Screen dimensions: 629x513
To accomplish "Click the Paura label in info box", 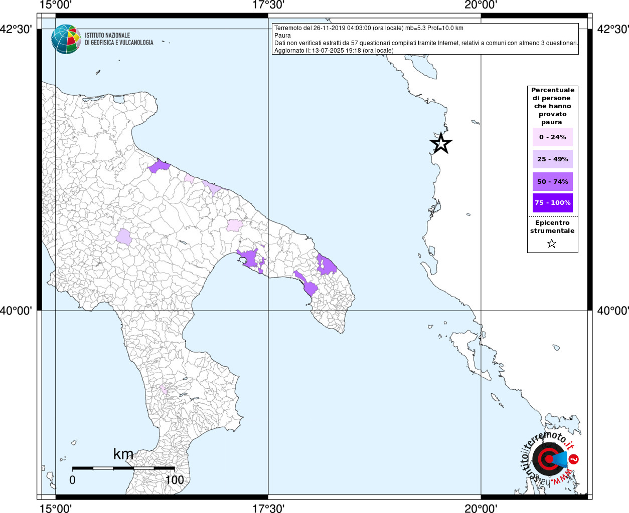I will [282, 36].
